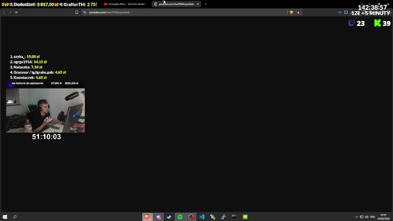Open Brave browser from the taskbar
The height and width of the screenshot is (221, 393).
tap(147, 217)
